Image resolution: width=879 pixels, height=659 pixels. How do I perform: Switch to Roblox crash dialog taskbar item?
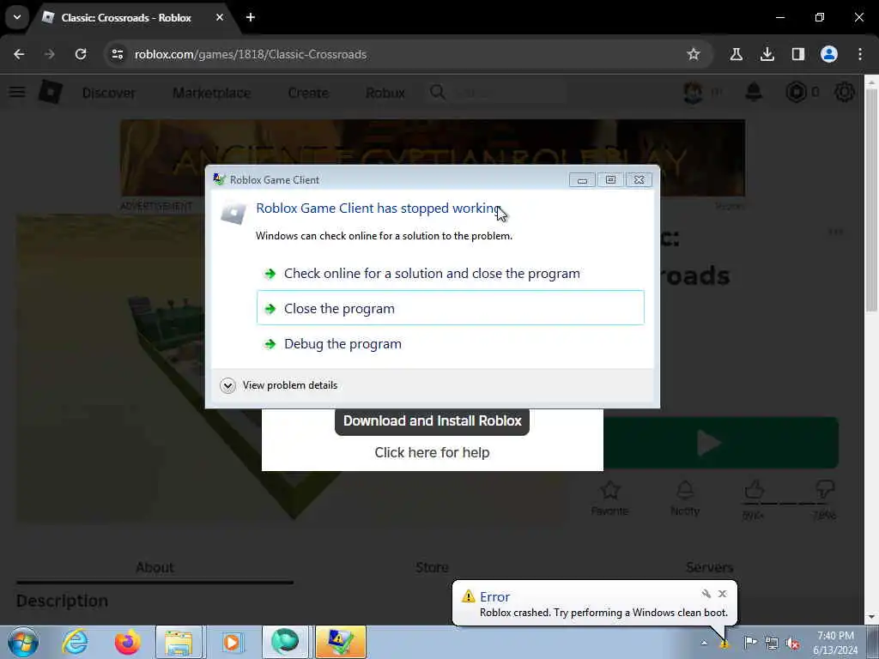(340, 642)
